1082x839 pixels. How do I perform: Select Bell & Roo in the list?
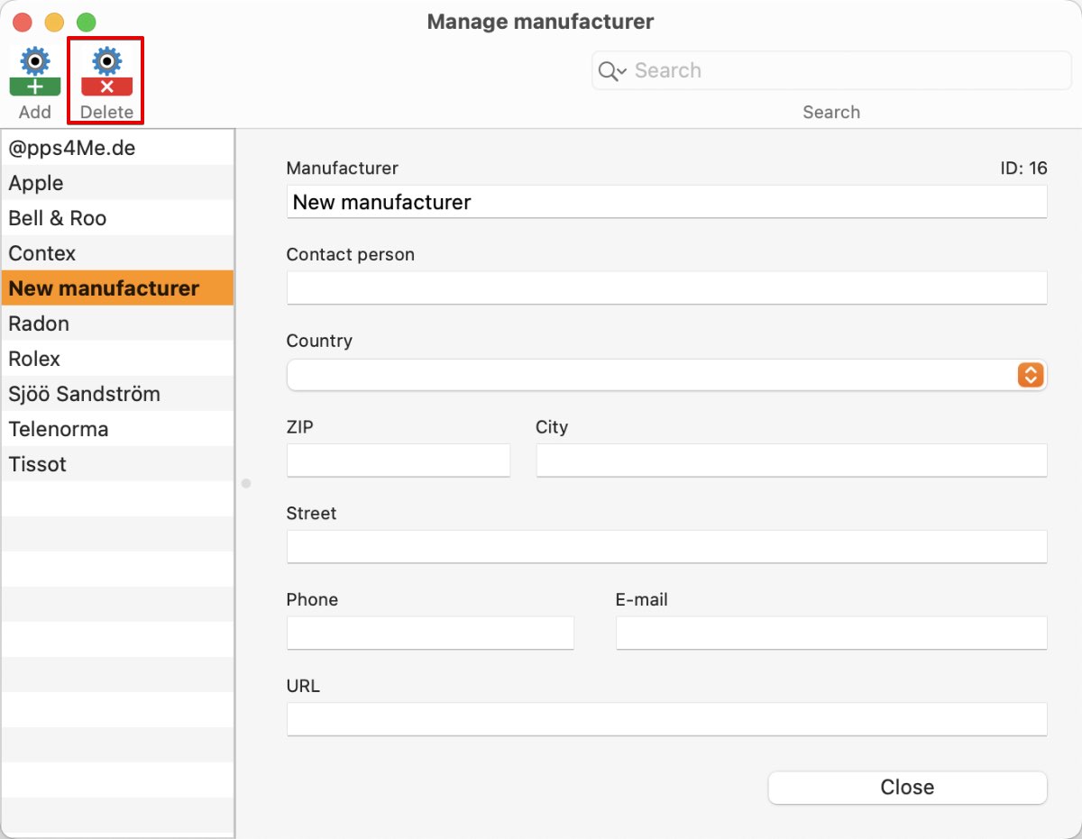click(117, 218)
